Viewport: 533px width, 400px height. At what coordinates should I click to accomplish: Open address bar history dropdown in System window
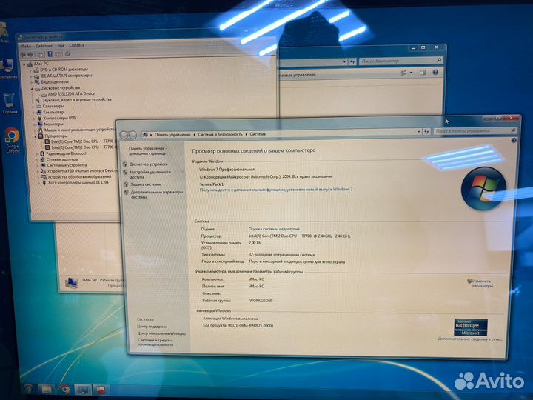coord(419,132)
